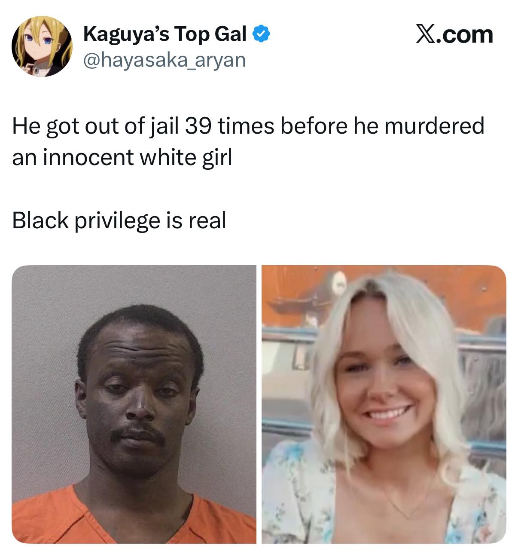Viewport: 518px width, 554px height.
Task: Open the right photo of blonde woman
Action: coord(384,404)
